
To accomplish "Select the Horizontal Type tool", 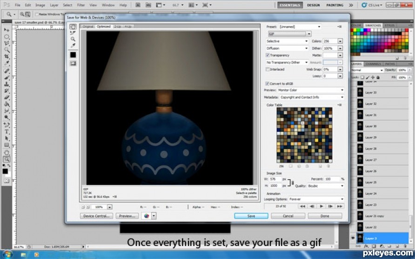I will tap(7, 131).
